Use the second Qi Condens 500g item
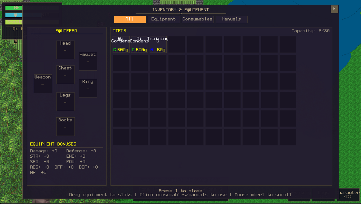Image resolution: width=361 pixels, height=204 pixels. point(140,45)
